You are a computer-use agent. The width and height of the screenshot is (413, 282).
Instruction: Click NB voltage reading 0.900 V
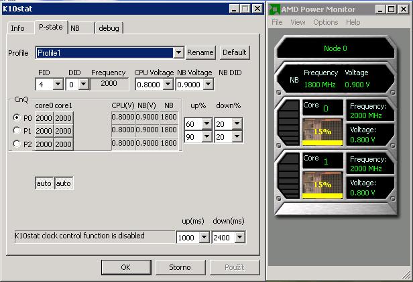pyautogui.click(x=357, y=85)
